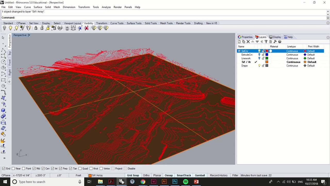Open Photoshop from the taskbar
The image size is (330, 186).
point(175,182)
